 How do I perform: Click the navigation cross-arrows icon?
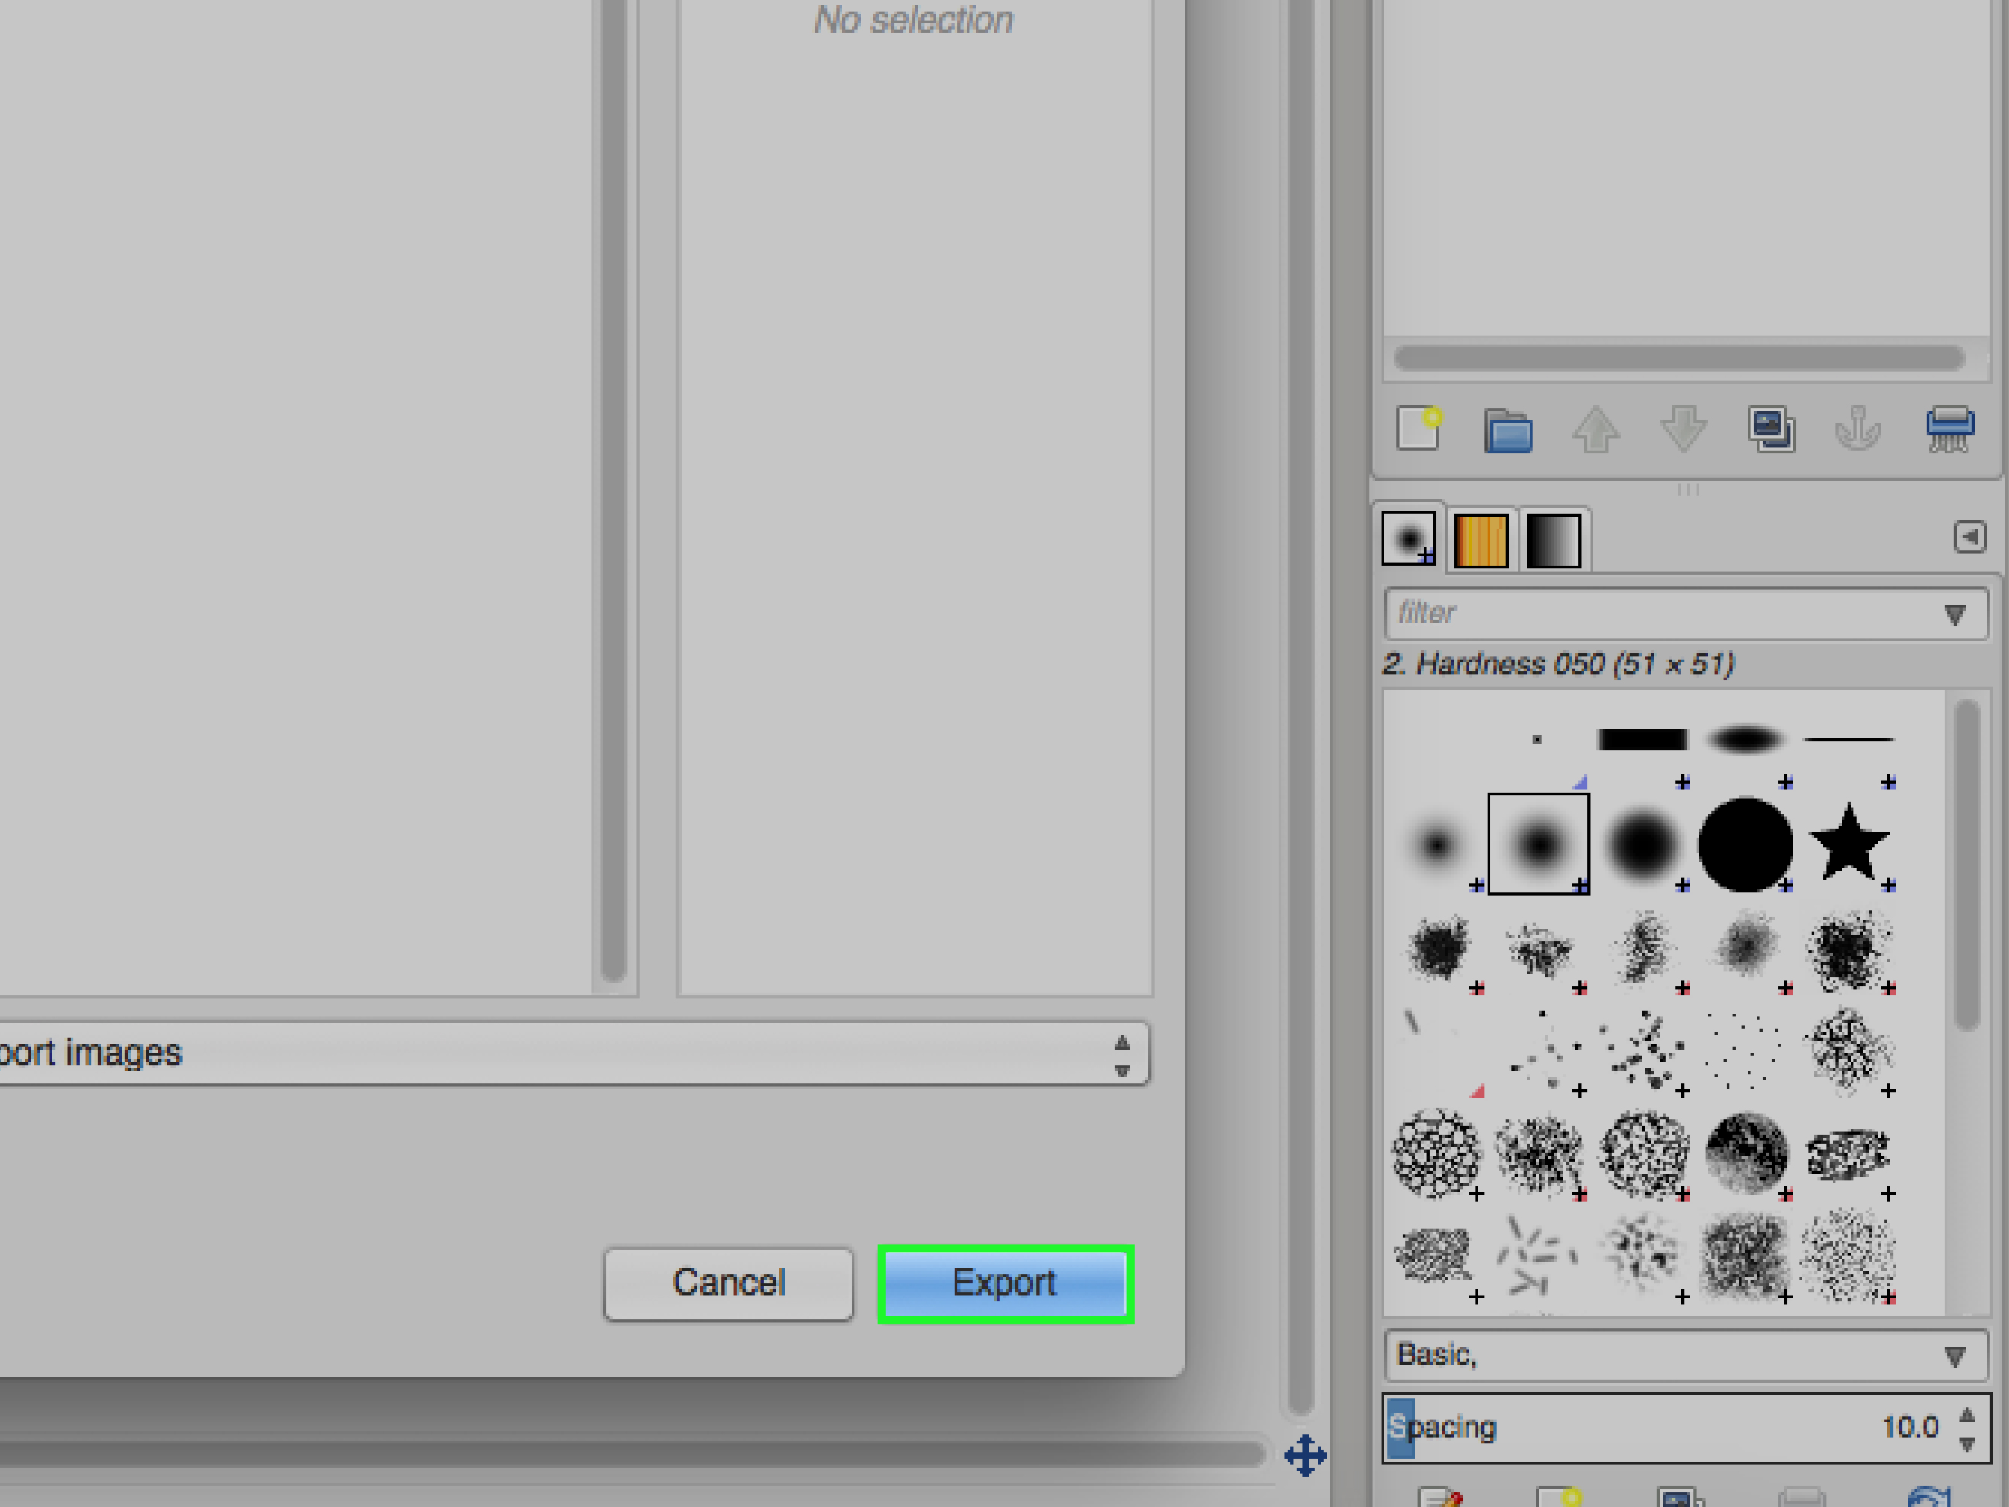point(1305,1455)
